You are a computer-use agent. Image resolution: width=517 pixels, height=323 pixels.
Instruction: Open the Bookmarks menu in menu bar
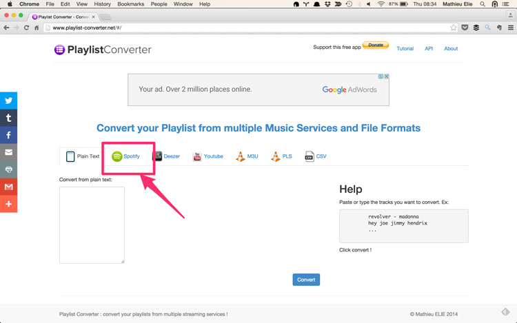pos(130,4)
